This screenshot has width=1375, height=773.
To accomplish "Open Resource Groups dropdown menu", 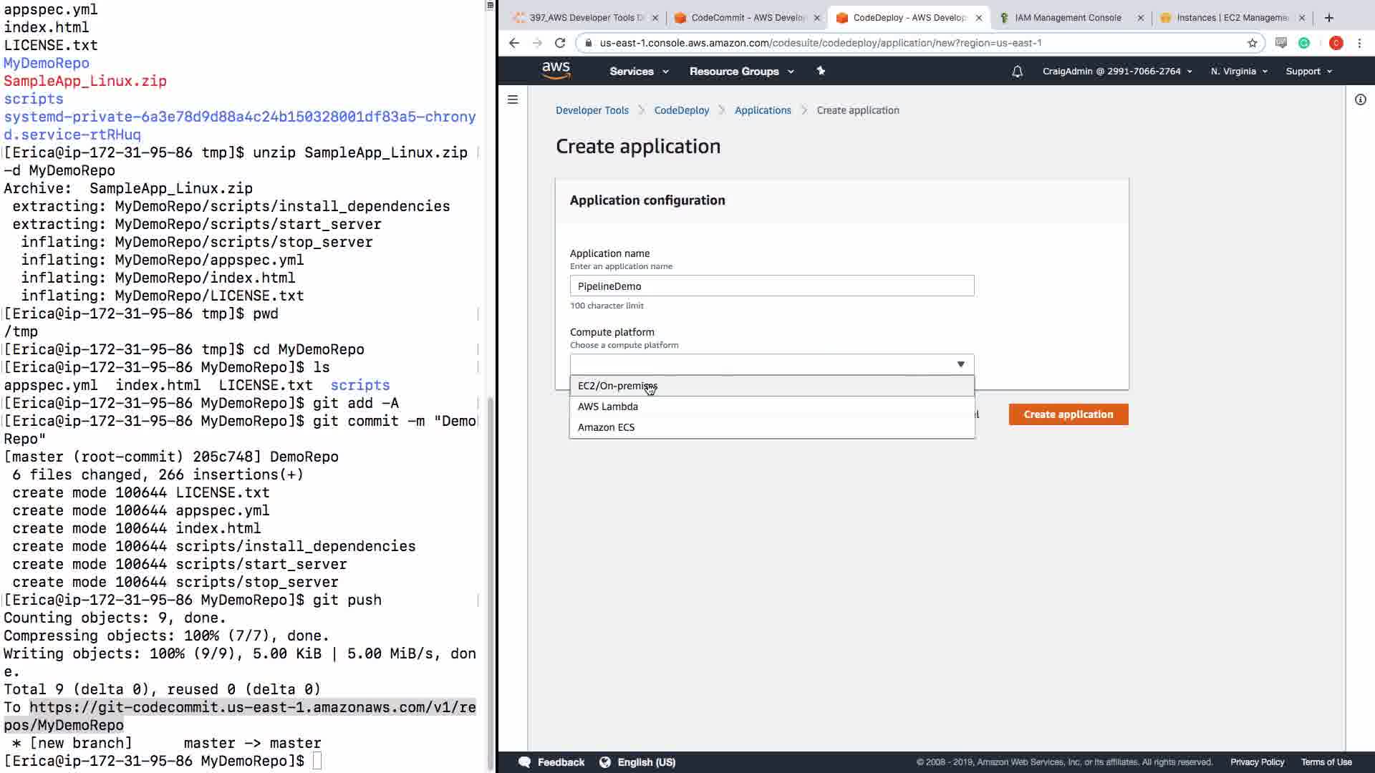I will (741, 72).
